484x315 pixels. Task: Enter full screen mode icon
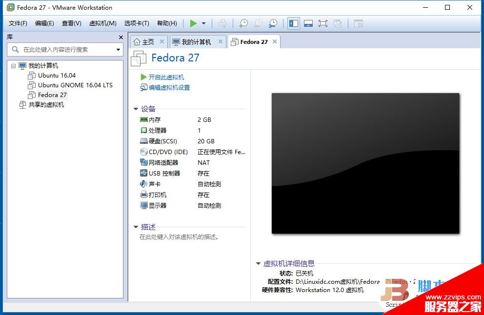point(323,23)
